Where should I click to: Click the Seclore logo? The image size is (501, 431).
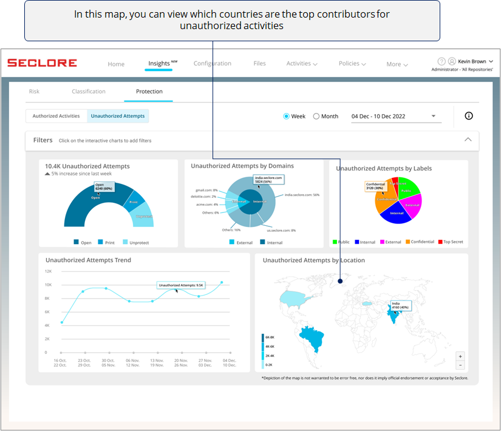pos(42,63)
